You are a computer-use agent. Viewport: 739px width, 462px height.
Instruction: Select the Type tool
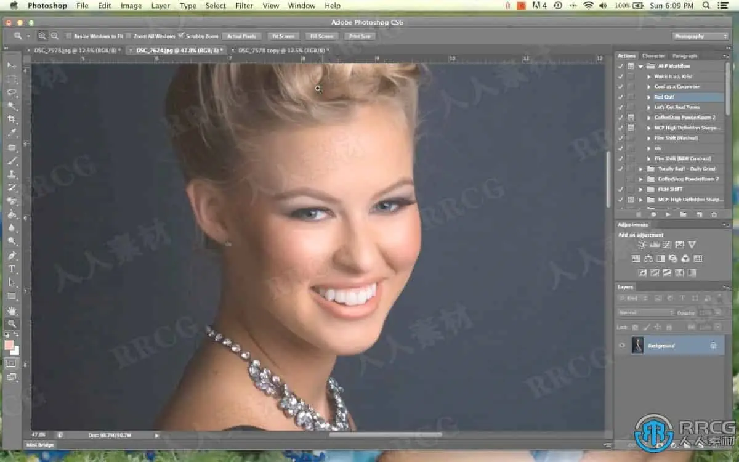click(x=12, y=269)
